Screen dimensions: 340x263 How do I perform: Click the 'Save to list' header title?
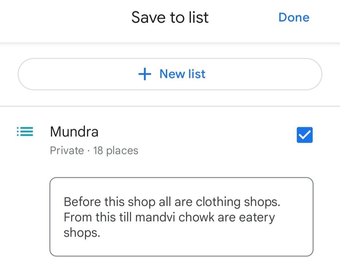(x=170, y=17)
